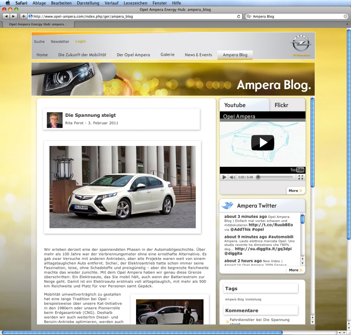Select the Apple menu icon
Image resolution: width=351 pixels, height=335 pixels.
tap(8, 3)
